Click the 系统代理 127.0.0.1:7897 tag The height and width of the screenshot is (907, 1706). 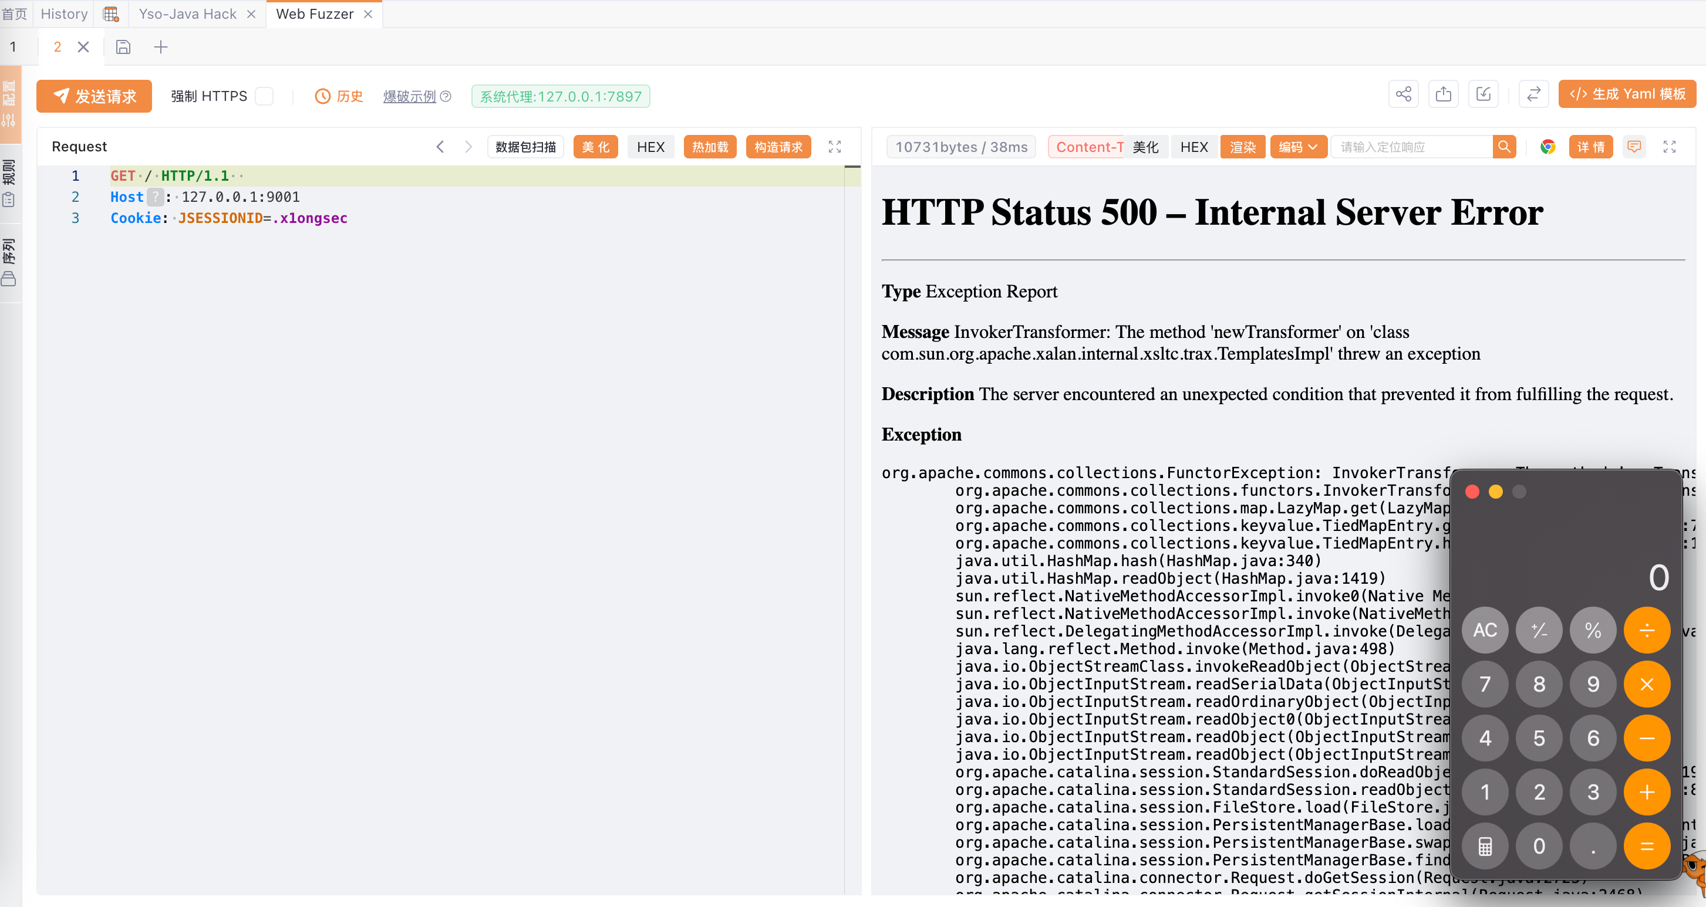pyautogui.click(x=560, y=96)
